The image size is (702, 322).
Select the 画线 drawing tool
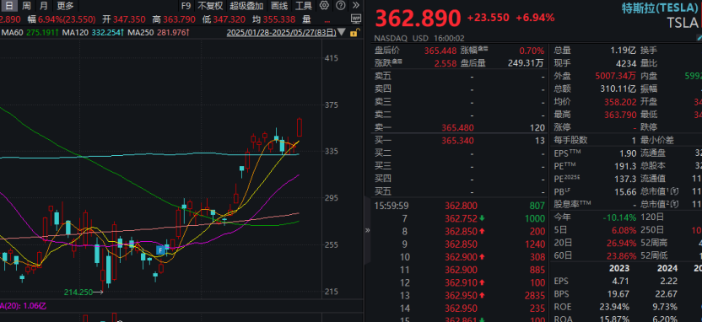point(279,6)
